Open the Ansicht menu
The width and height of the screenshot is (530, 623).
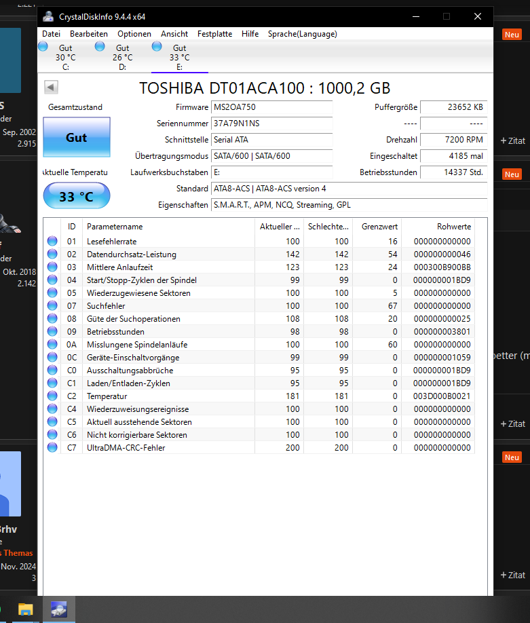(174, 34)
